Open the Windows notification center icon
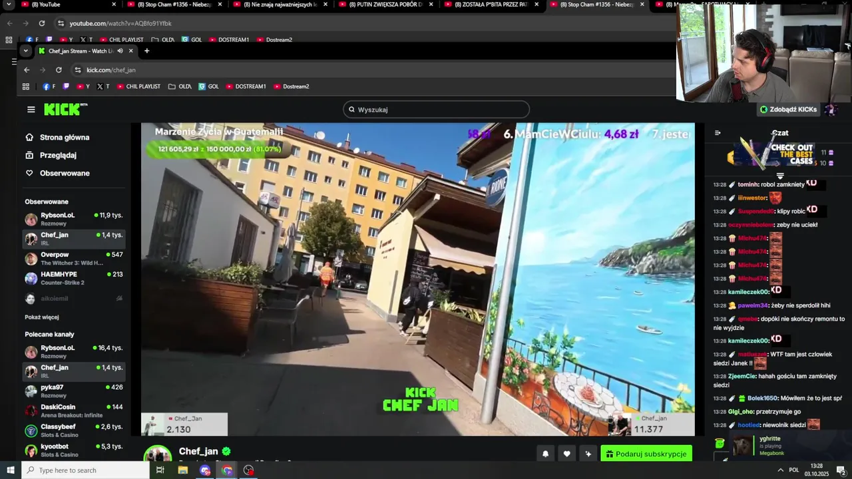The image size is (852, 479). 841,470
